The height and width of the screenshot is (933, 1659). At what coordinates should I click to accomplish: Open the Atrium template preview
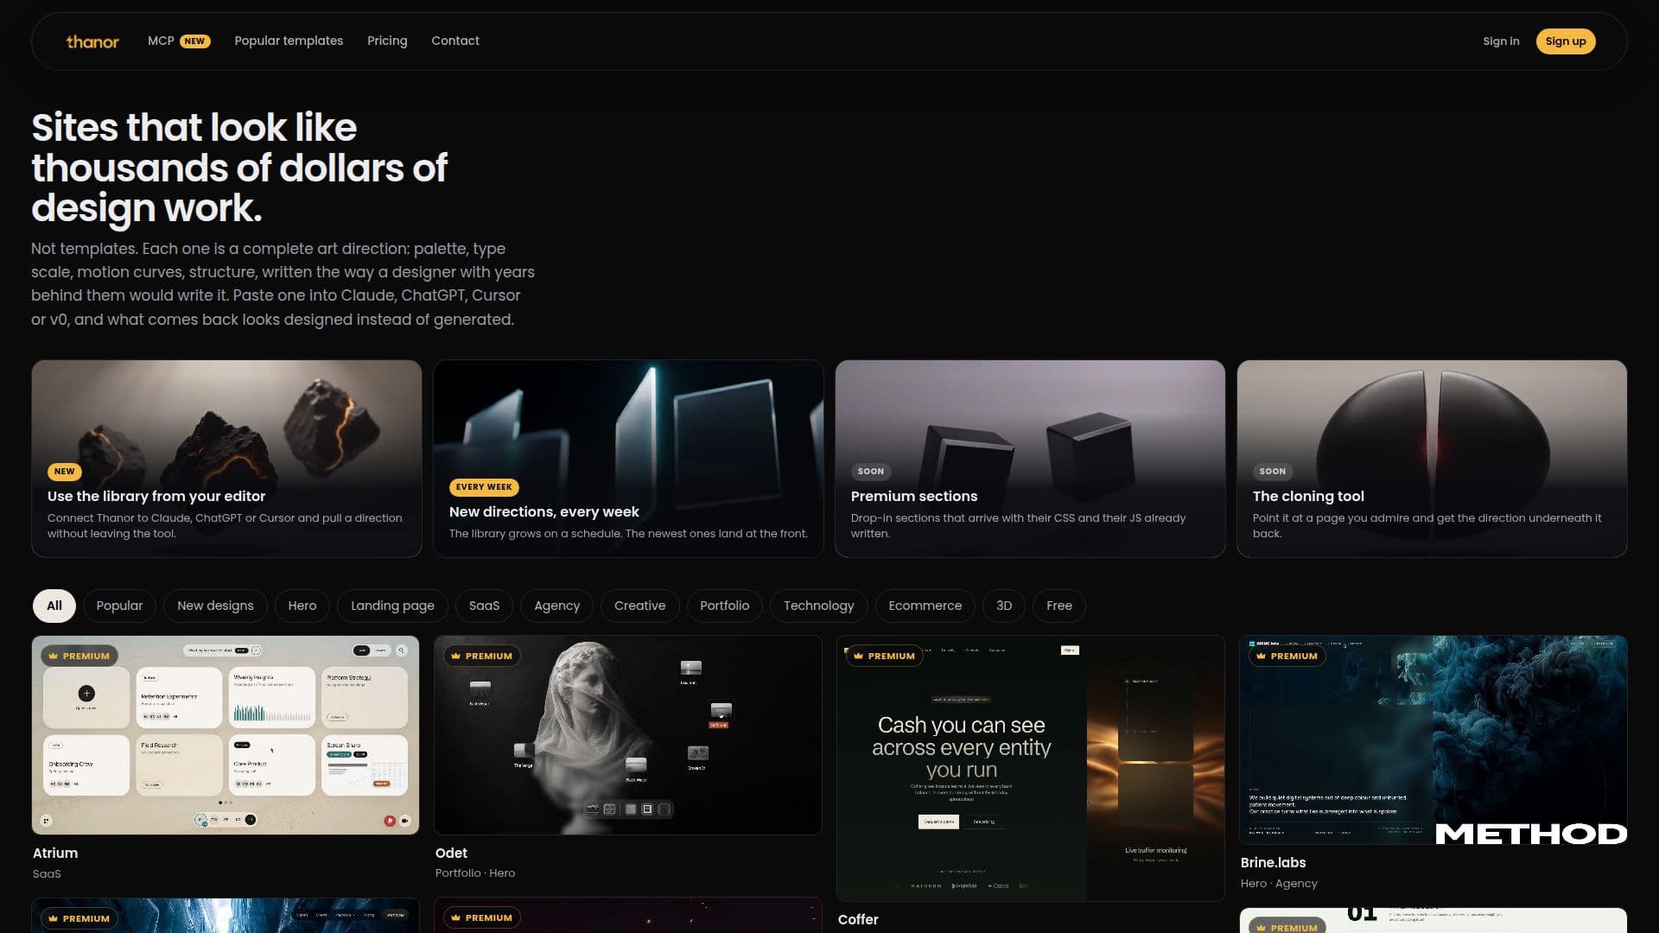point(226,735)
